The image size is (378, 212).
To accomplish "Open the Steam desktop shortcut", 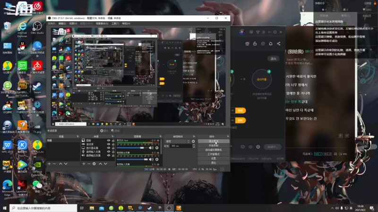I will (37, 88).
